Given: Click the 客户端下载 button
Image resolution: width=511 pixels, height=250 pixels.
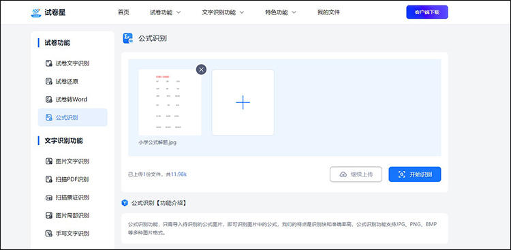Looking at the screenshot, I should pyautogui.click(x=427, y=12).
